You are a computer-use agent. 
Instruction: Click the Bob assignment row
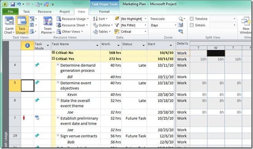coord(92,142)
